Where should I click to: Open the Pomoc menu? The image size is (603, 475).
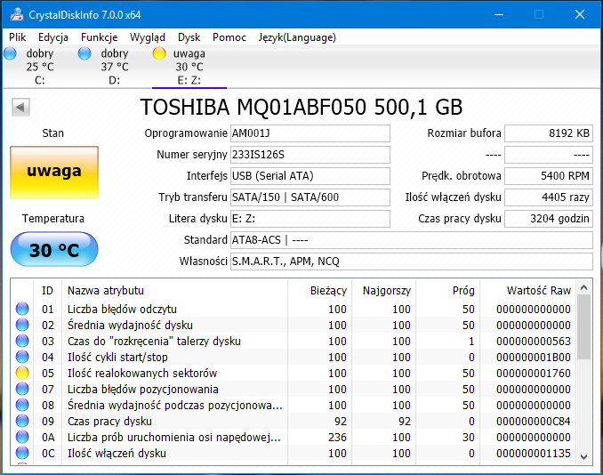pyautogui.click(x=229, y=37)
